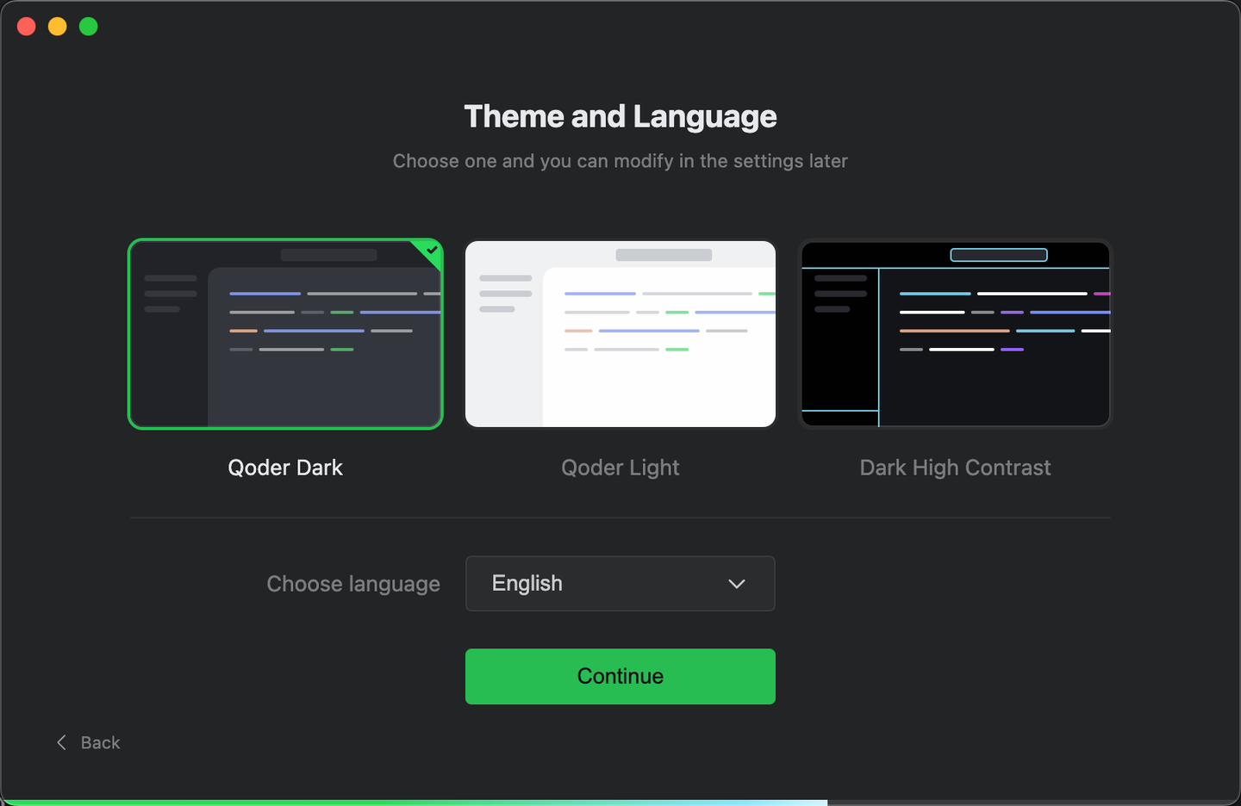Click the Qoder Dark label text

point(285,468)
